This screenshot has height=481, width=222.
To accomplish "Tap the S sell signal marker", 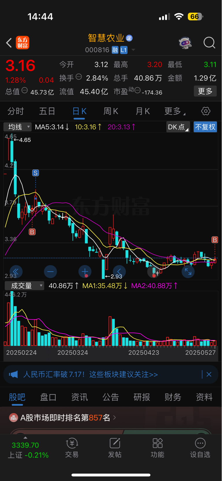I will coord(36,173).
